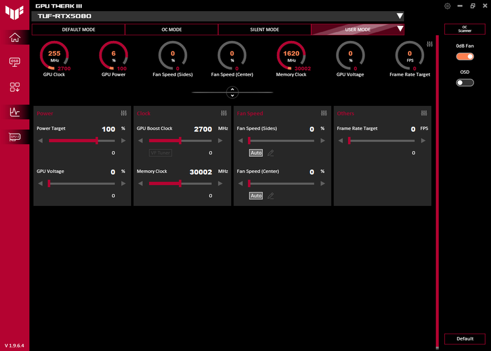This screenshot has height=351, width=491.
Task: Open the Fan Speed panel settings icon
Action: click(324, 113)
